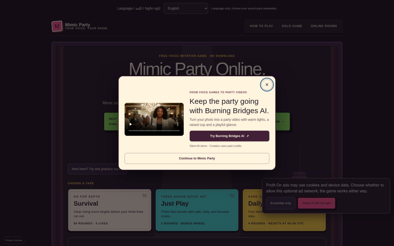Open the How to Play menu item

click(x=261, y=26)
